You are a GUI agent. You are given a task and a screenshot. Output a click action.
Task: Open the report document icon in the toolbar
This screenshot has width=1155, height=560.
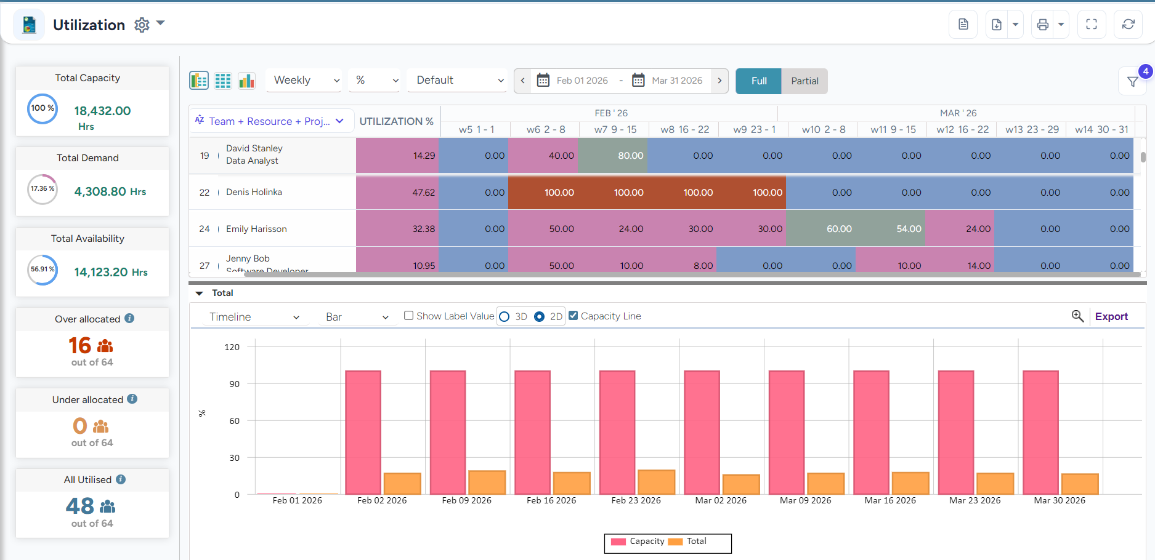(x=962, y=24)
